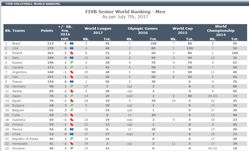Viewport: 249px width, 151px height.
Task: Click the World League 2017 column header
Action: (98, 30)
